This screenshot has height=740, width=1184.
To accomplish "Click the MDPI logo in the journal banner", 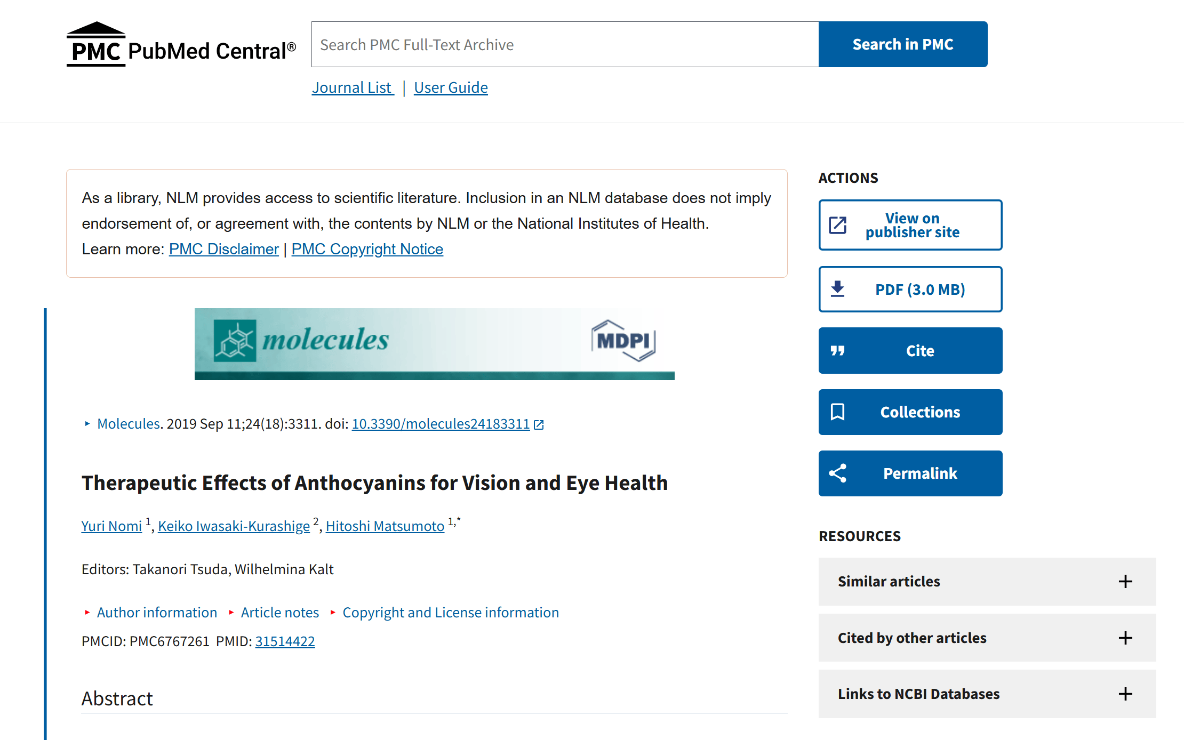I will coord(623,341).
